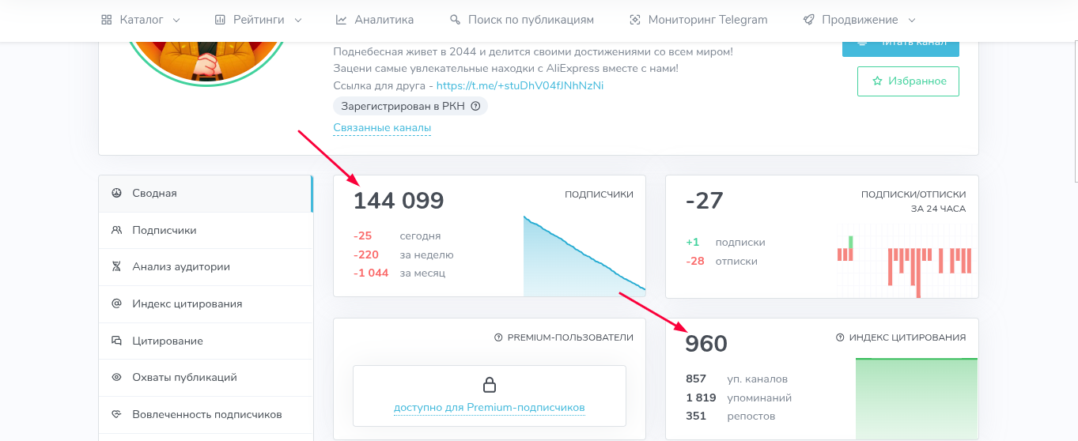Click 351 репостов row

tap(730, 416)
